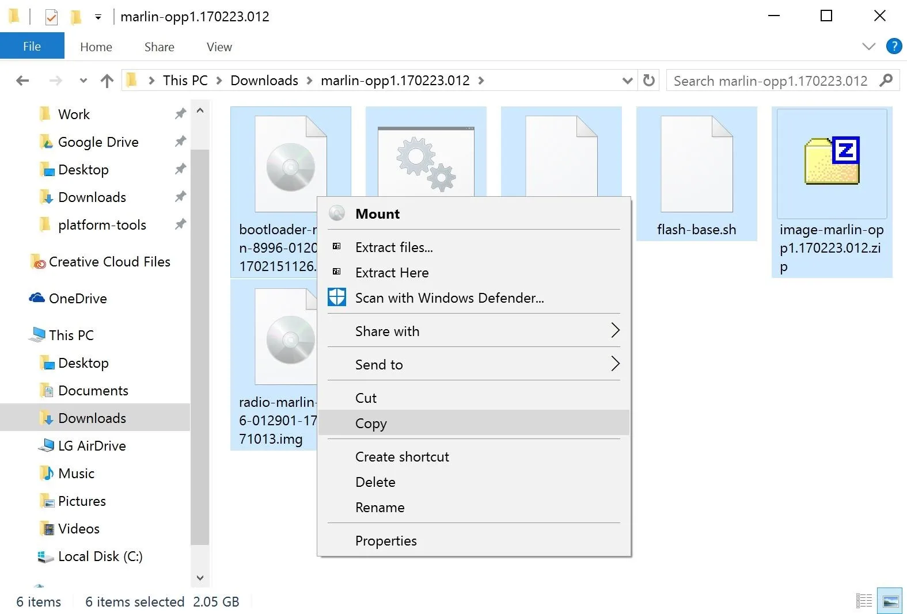Expand chevron after marlin-opp1.170223.012 breadcrumb
Image resolution: width=907 pixels, height=614 pixels.
[x=481, y=81]
